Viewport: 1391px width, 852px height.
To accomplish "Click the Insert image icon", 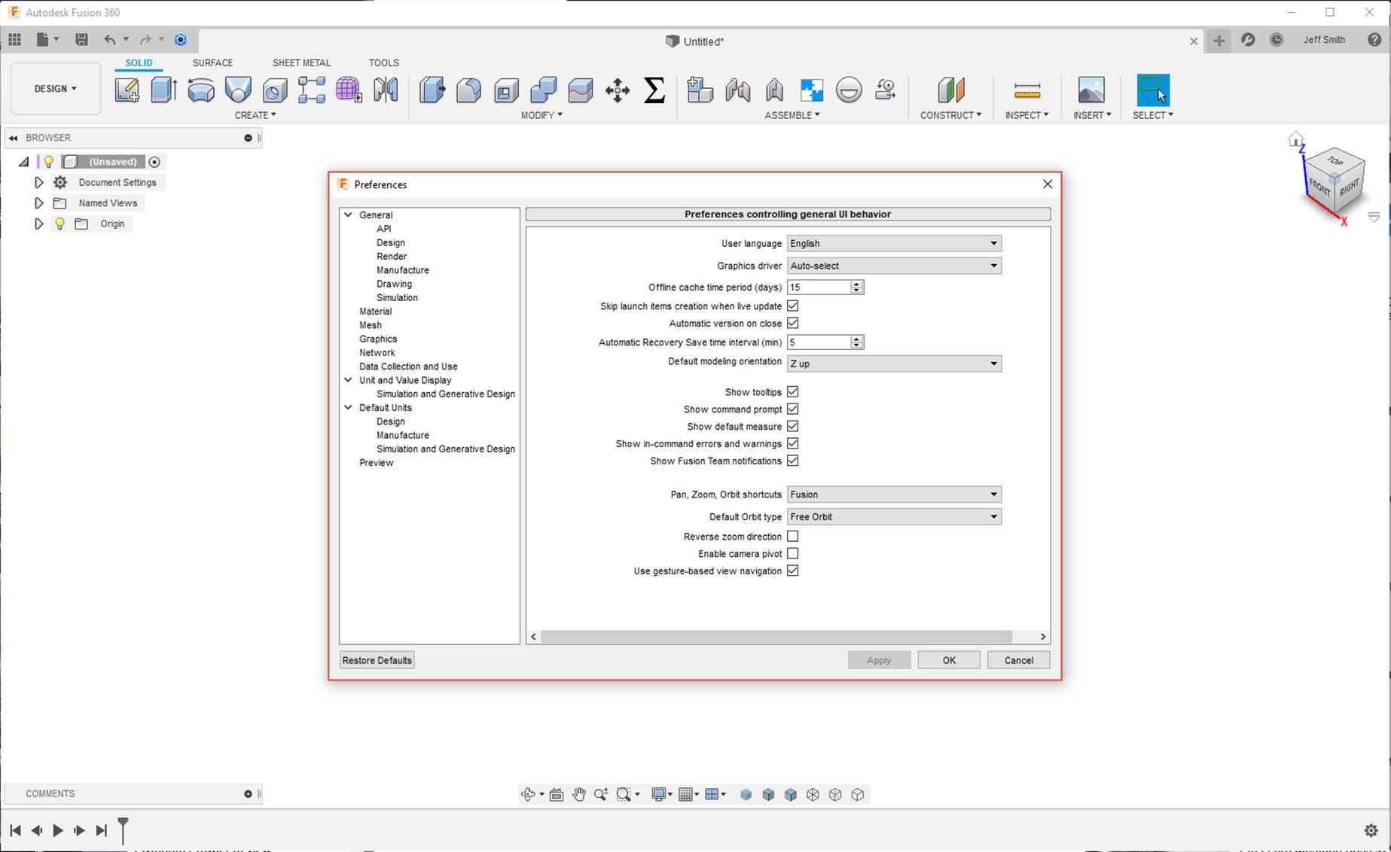I will [1091, 90].
